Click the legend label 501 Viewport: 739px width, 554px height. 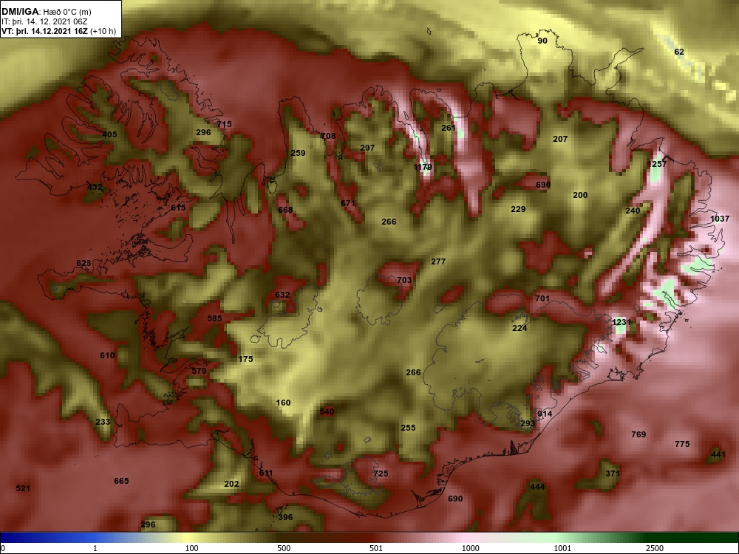(376, 548)
